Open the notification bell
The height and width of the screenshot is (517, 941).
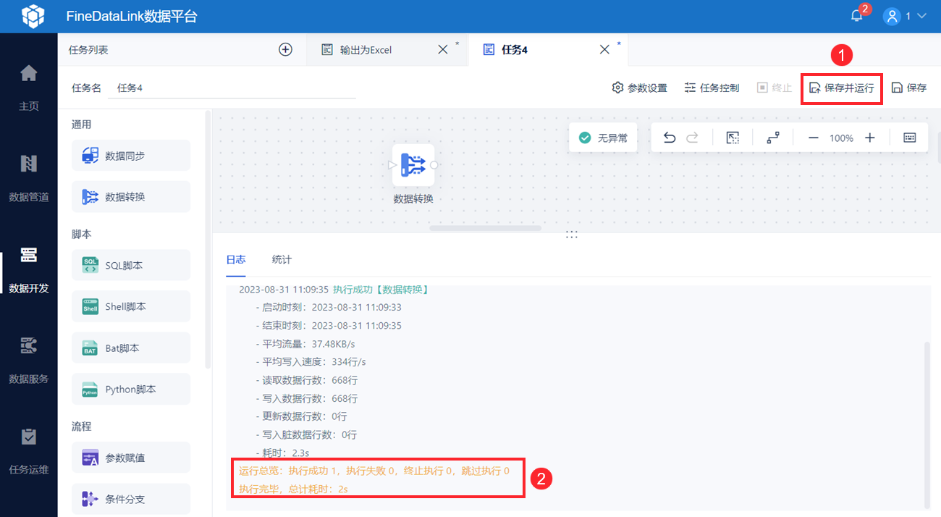(x=857, y=16)
